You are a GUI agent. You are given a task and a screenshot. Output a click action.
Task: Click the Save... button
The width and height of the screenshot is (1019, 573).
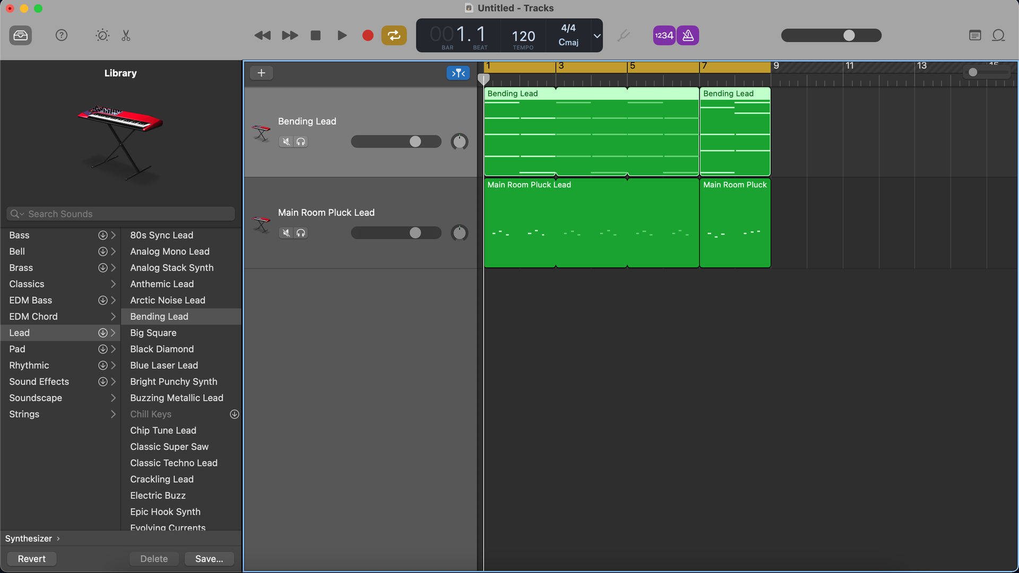pyautogui.click(x=209, y=559)
